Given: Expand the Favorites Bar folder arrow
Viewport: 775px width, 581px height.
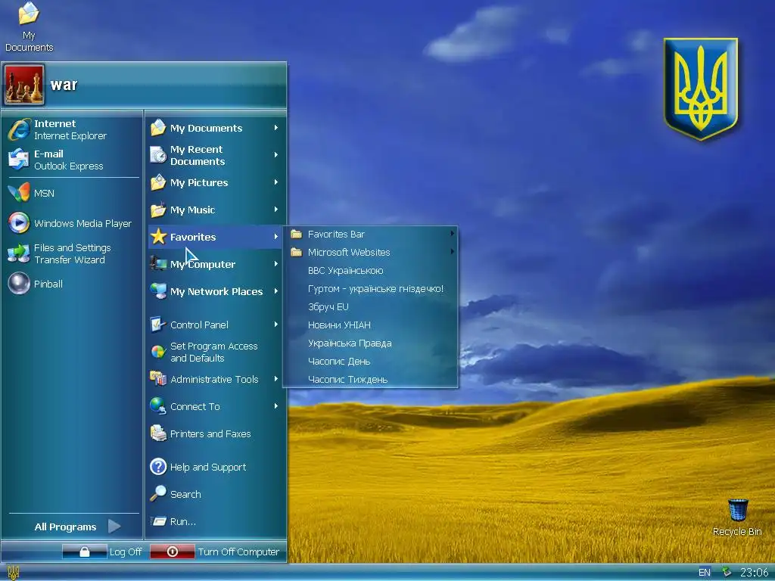Looking at the screenshot, I should click(x=453, y=234).
